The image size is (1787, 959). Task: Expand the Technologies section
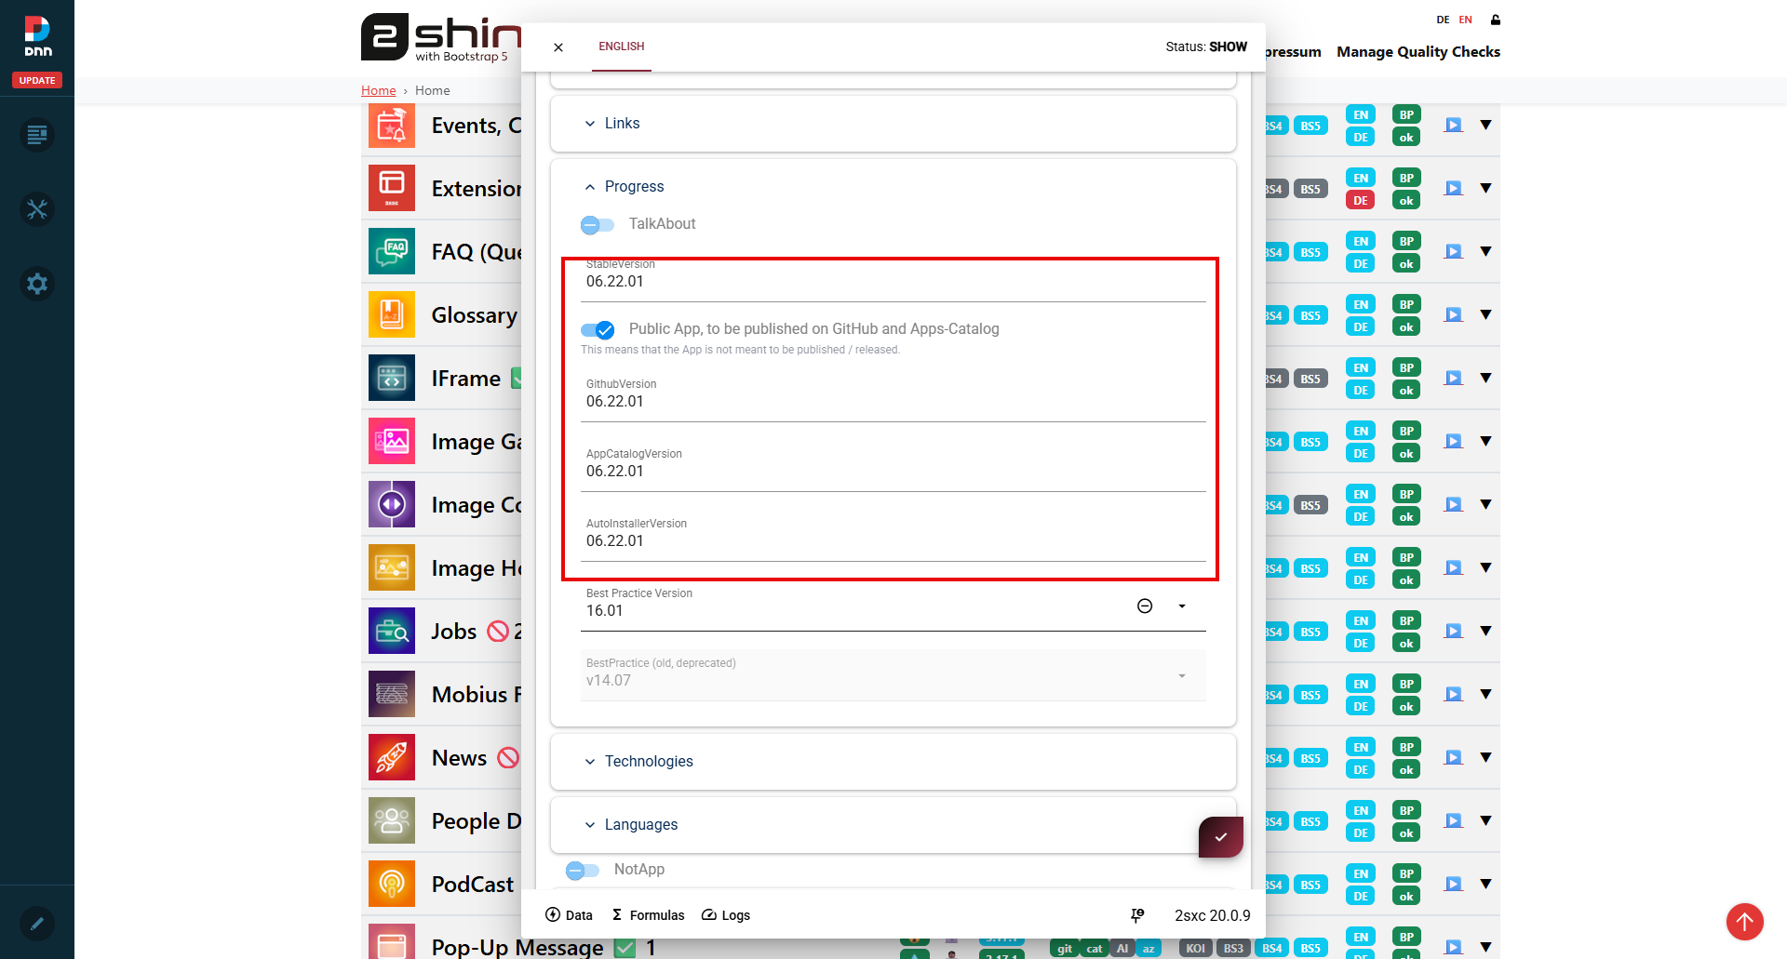click(x=648, y=762)
